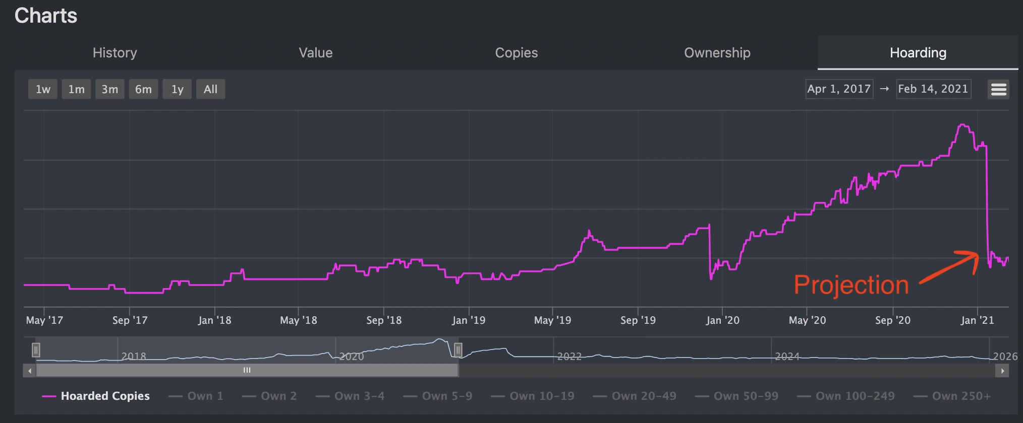Screen dimensions: 1023x423
Task: Select the Value tab
Action: [x=316, y=53]
